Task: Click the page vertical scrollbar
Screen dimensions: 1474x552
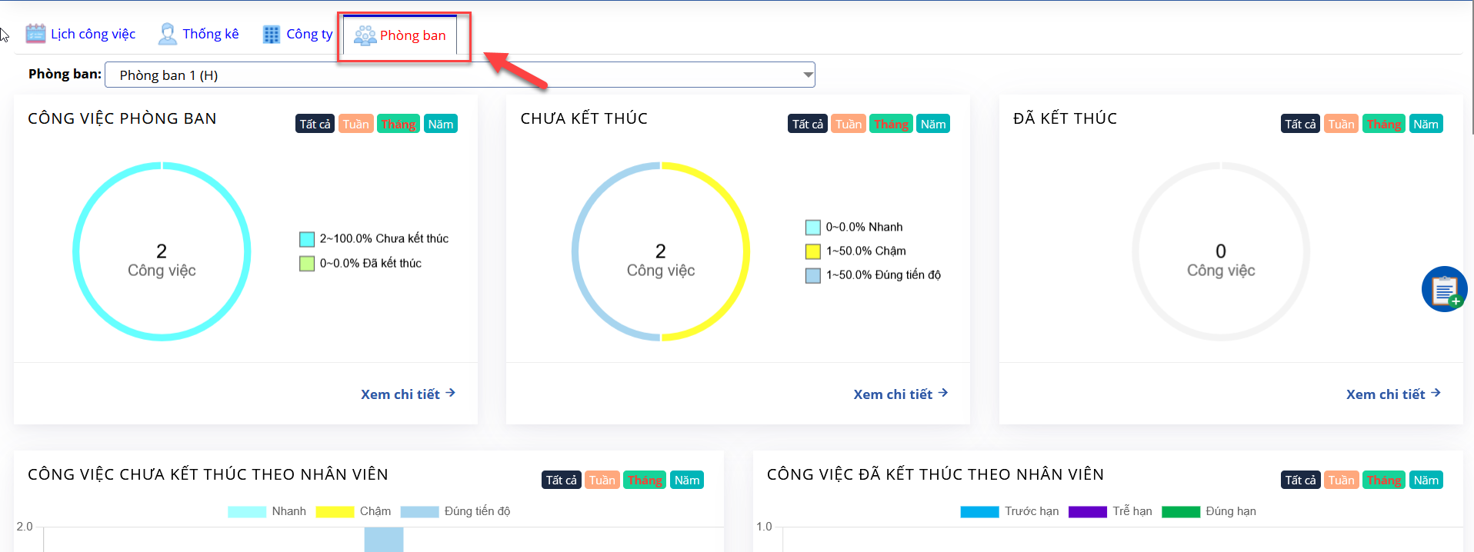Action: 1471,69
